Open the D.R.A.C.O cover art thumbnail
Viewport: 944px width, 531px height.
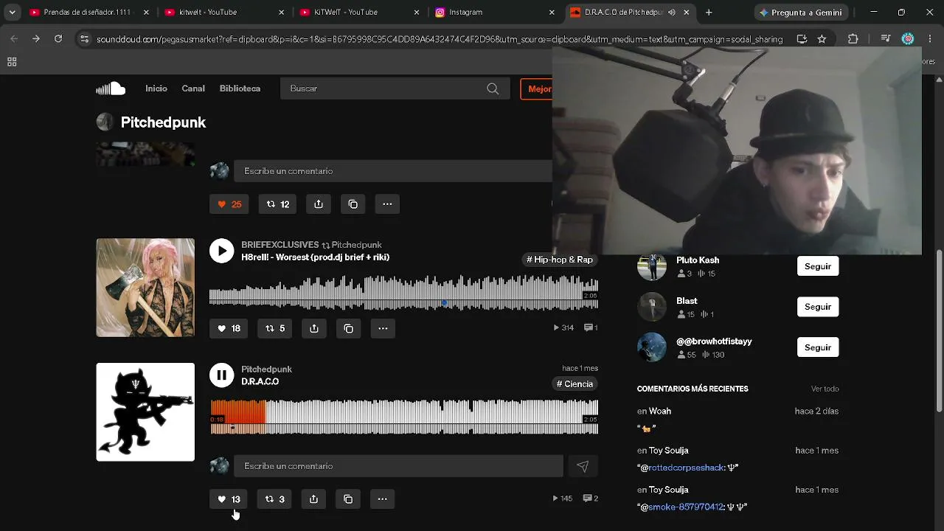[x=145, y=412]
